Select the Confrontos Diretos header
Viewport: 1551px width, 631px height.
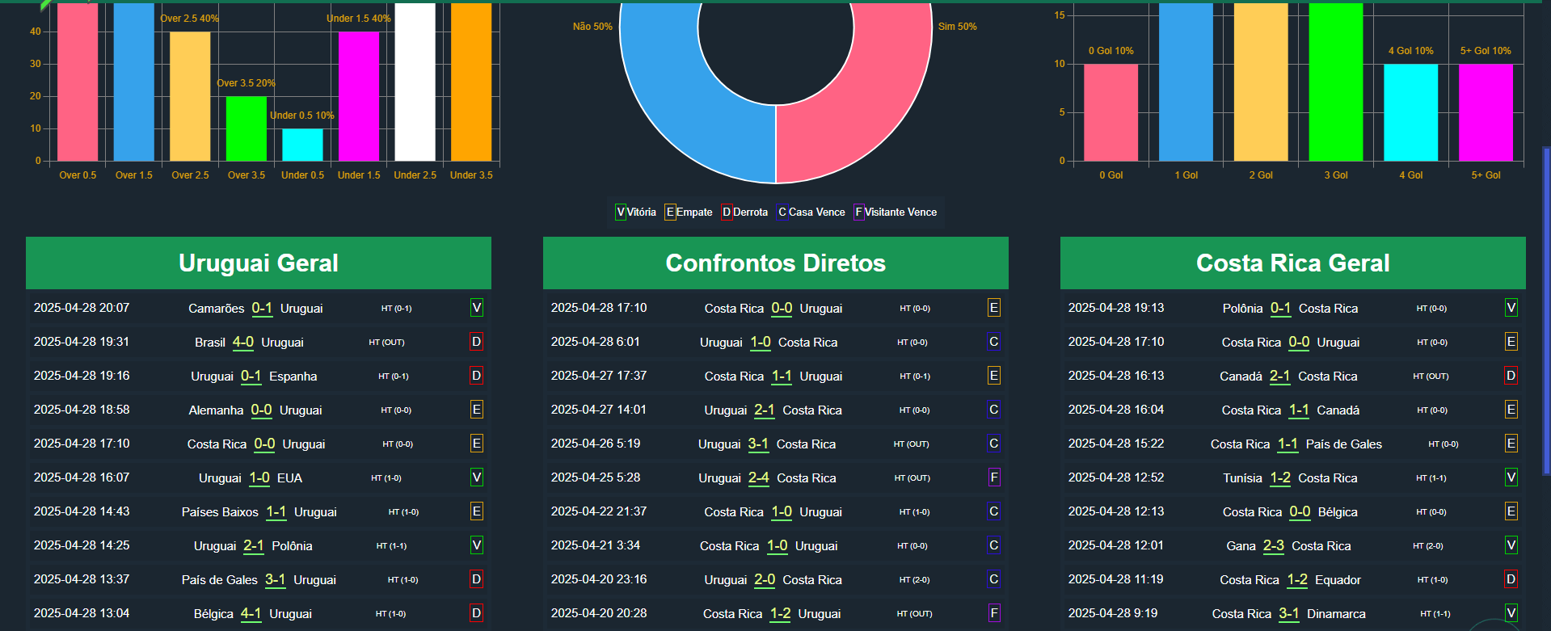pyautogui.click(x=776, y=263)
